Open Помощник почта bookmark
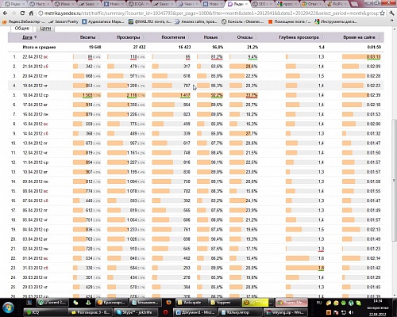The width and height of the screenshot is (397, 317). point(290,21)
